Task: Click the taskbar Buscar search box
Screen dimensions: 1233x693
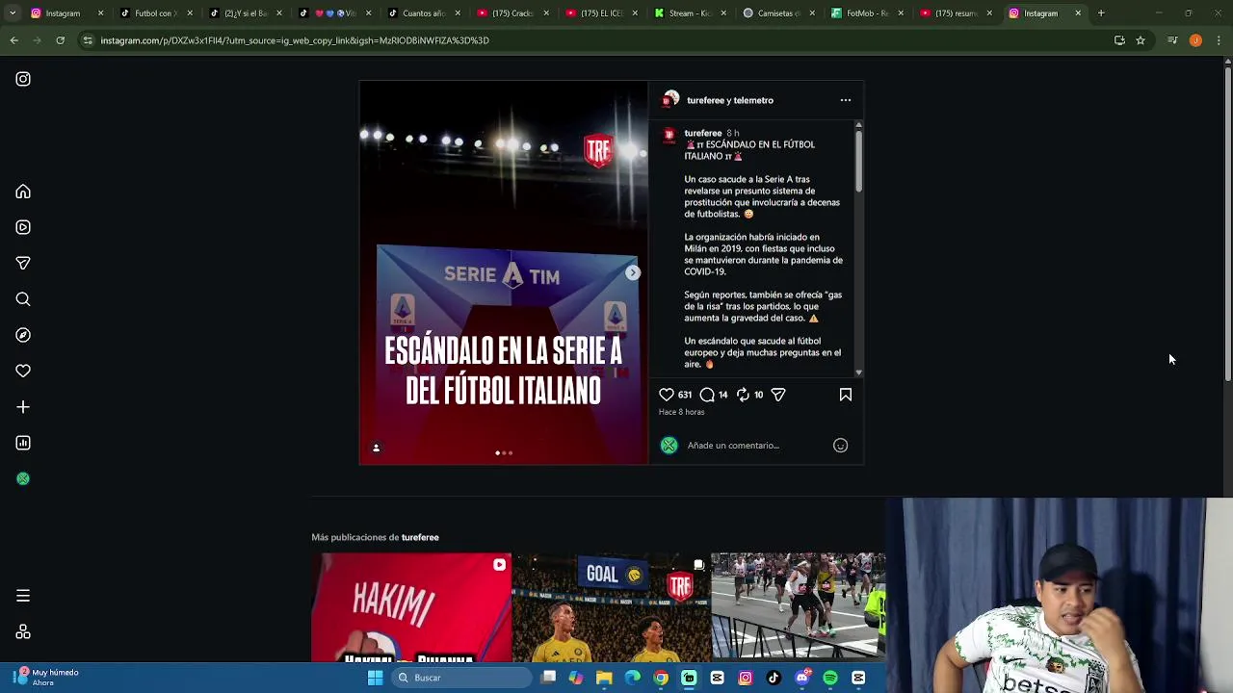Action: (461, 678)
